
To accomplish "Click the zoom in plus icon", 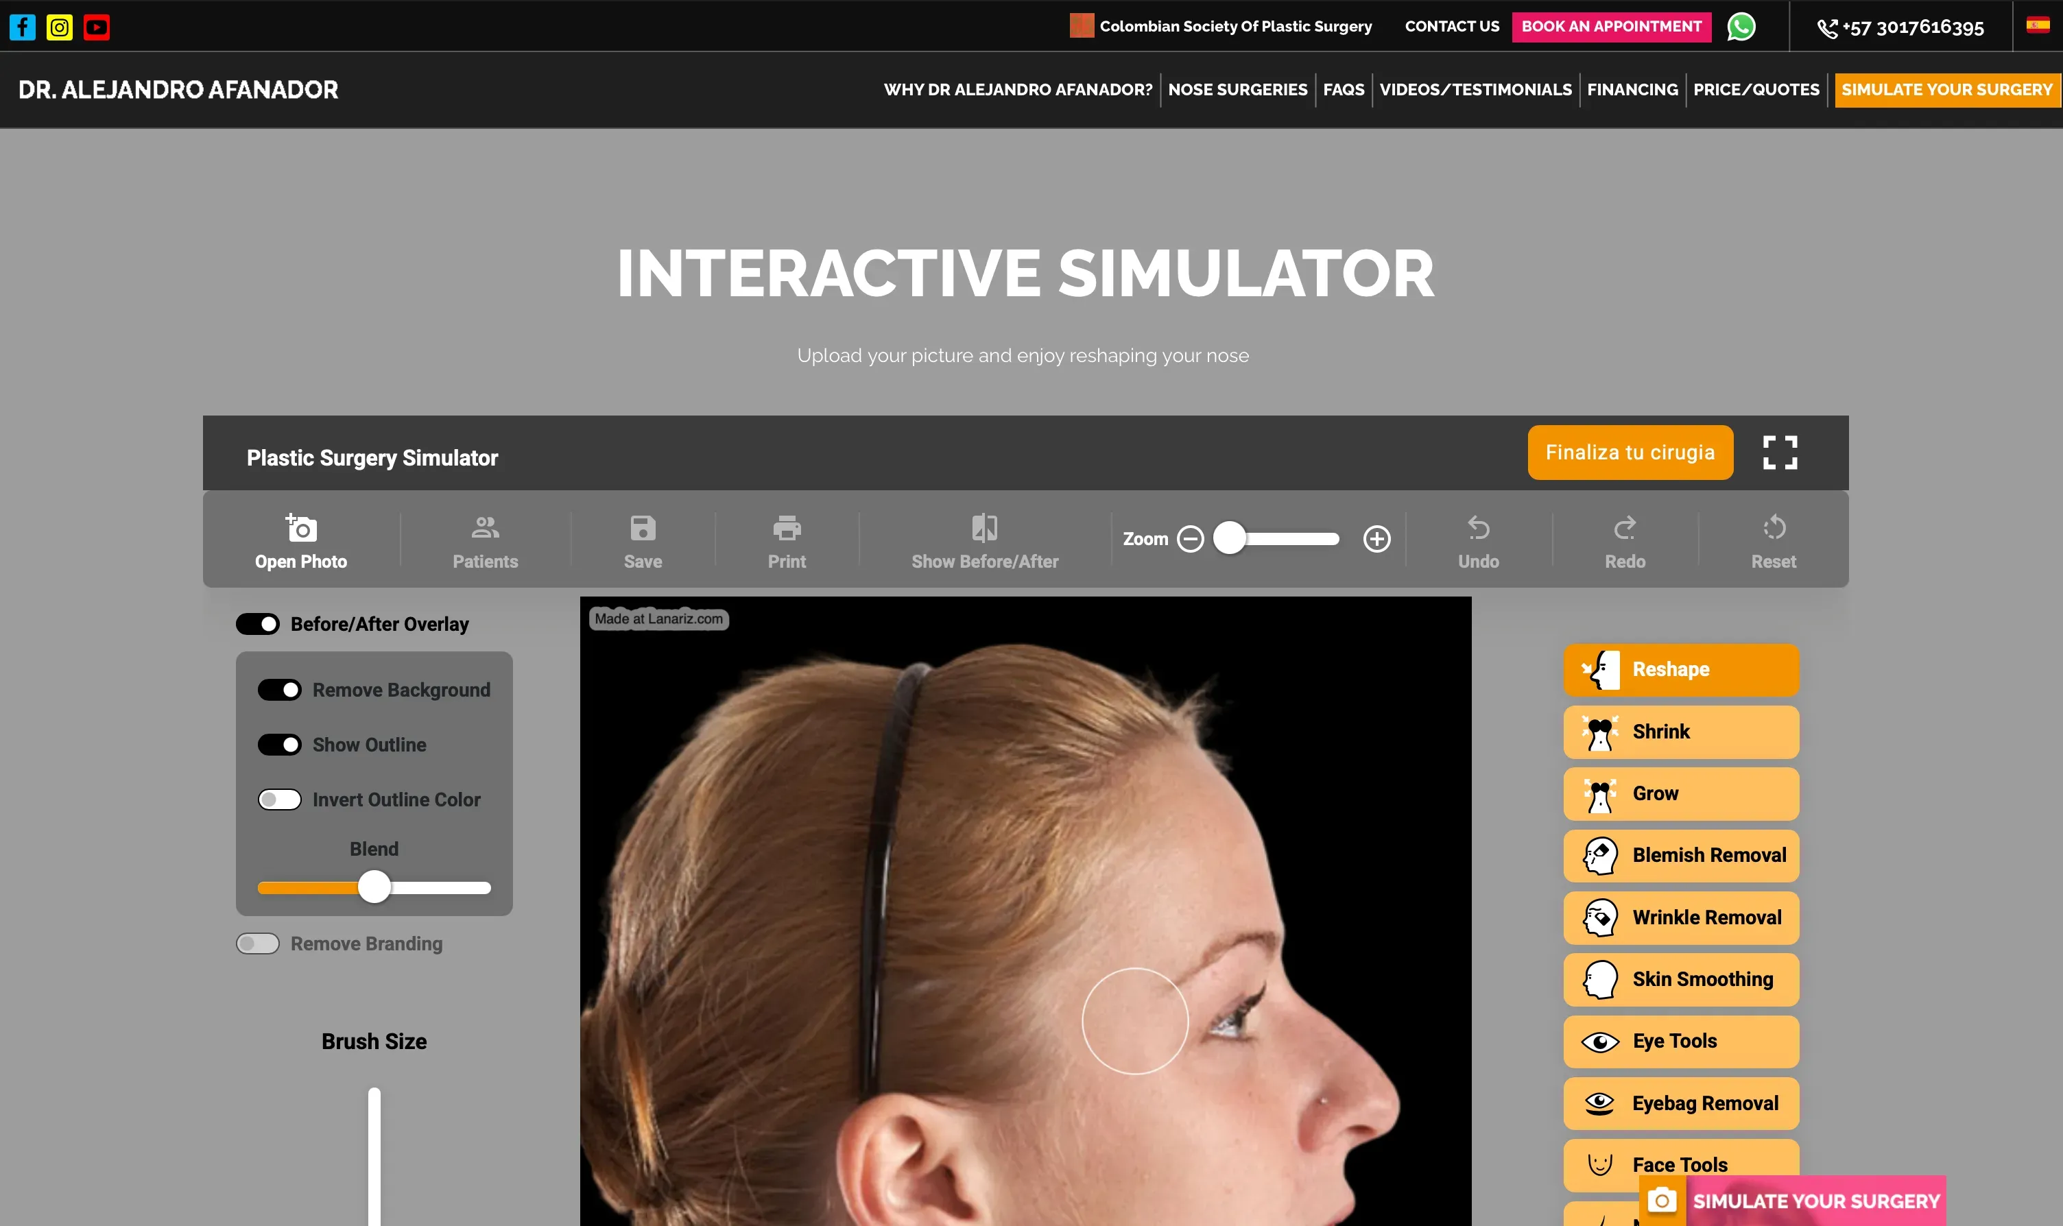I will [1376, 539].
